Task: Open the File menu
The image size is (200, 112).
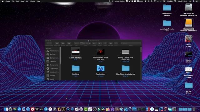Action: click(13, 1)
